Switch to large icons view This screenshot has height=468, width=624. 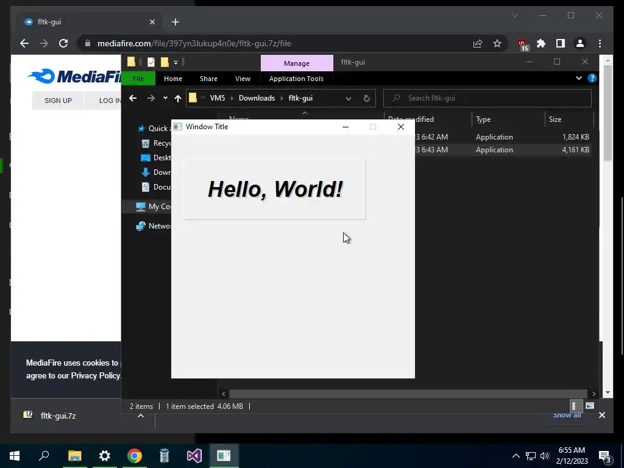click(590, 406)
